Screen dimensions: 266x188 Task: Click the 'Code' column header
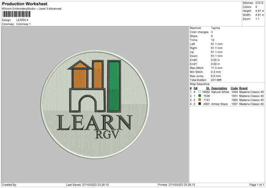(234, 88)
